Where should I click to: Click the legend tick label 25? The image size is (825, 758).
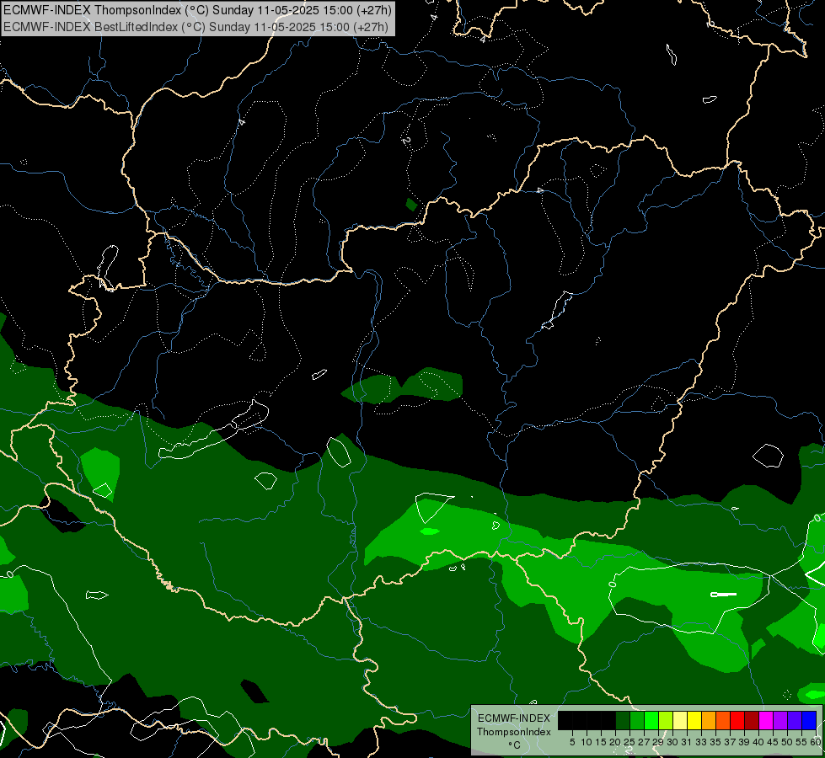pyautogui.click(x=629, y=742)
